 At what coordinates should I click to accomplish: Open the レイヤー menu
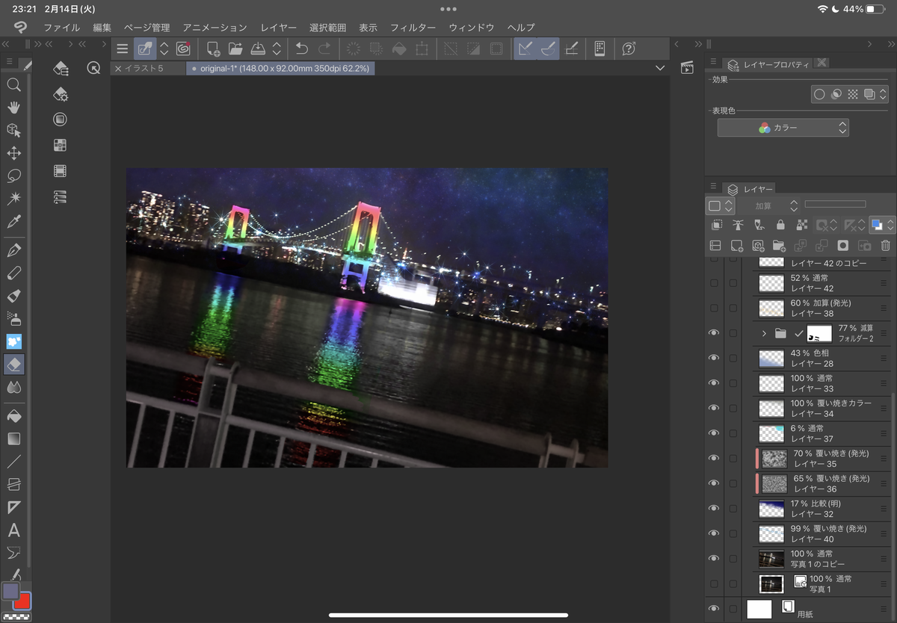tap(278, 28)
